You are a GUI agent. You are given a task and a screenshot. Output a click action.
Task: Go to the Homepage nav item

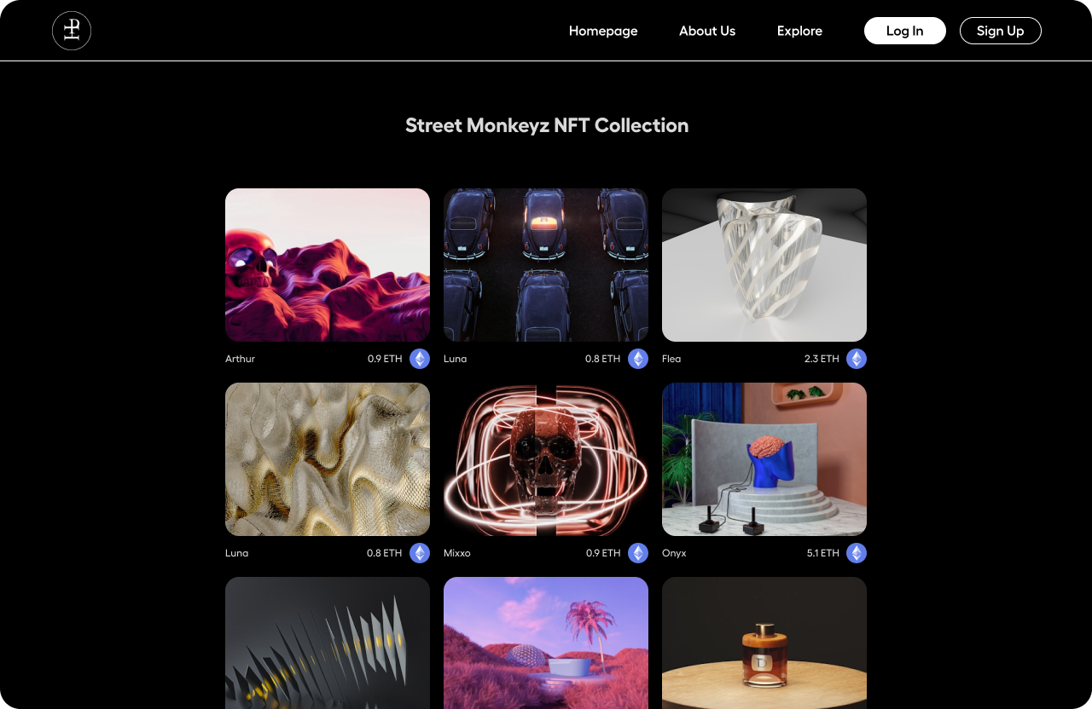point(603,31)
